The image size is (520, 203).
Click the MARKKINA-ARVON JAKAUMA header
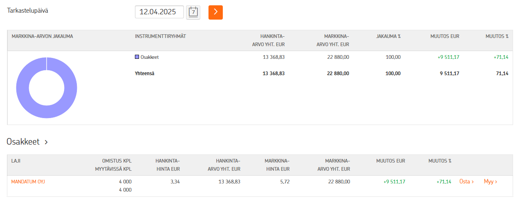(43, 36)
